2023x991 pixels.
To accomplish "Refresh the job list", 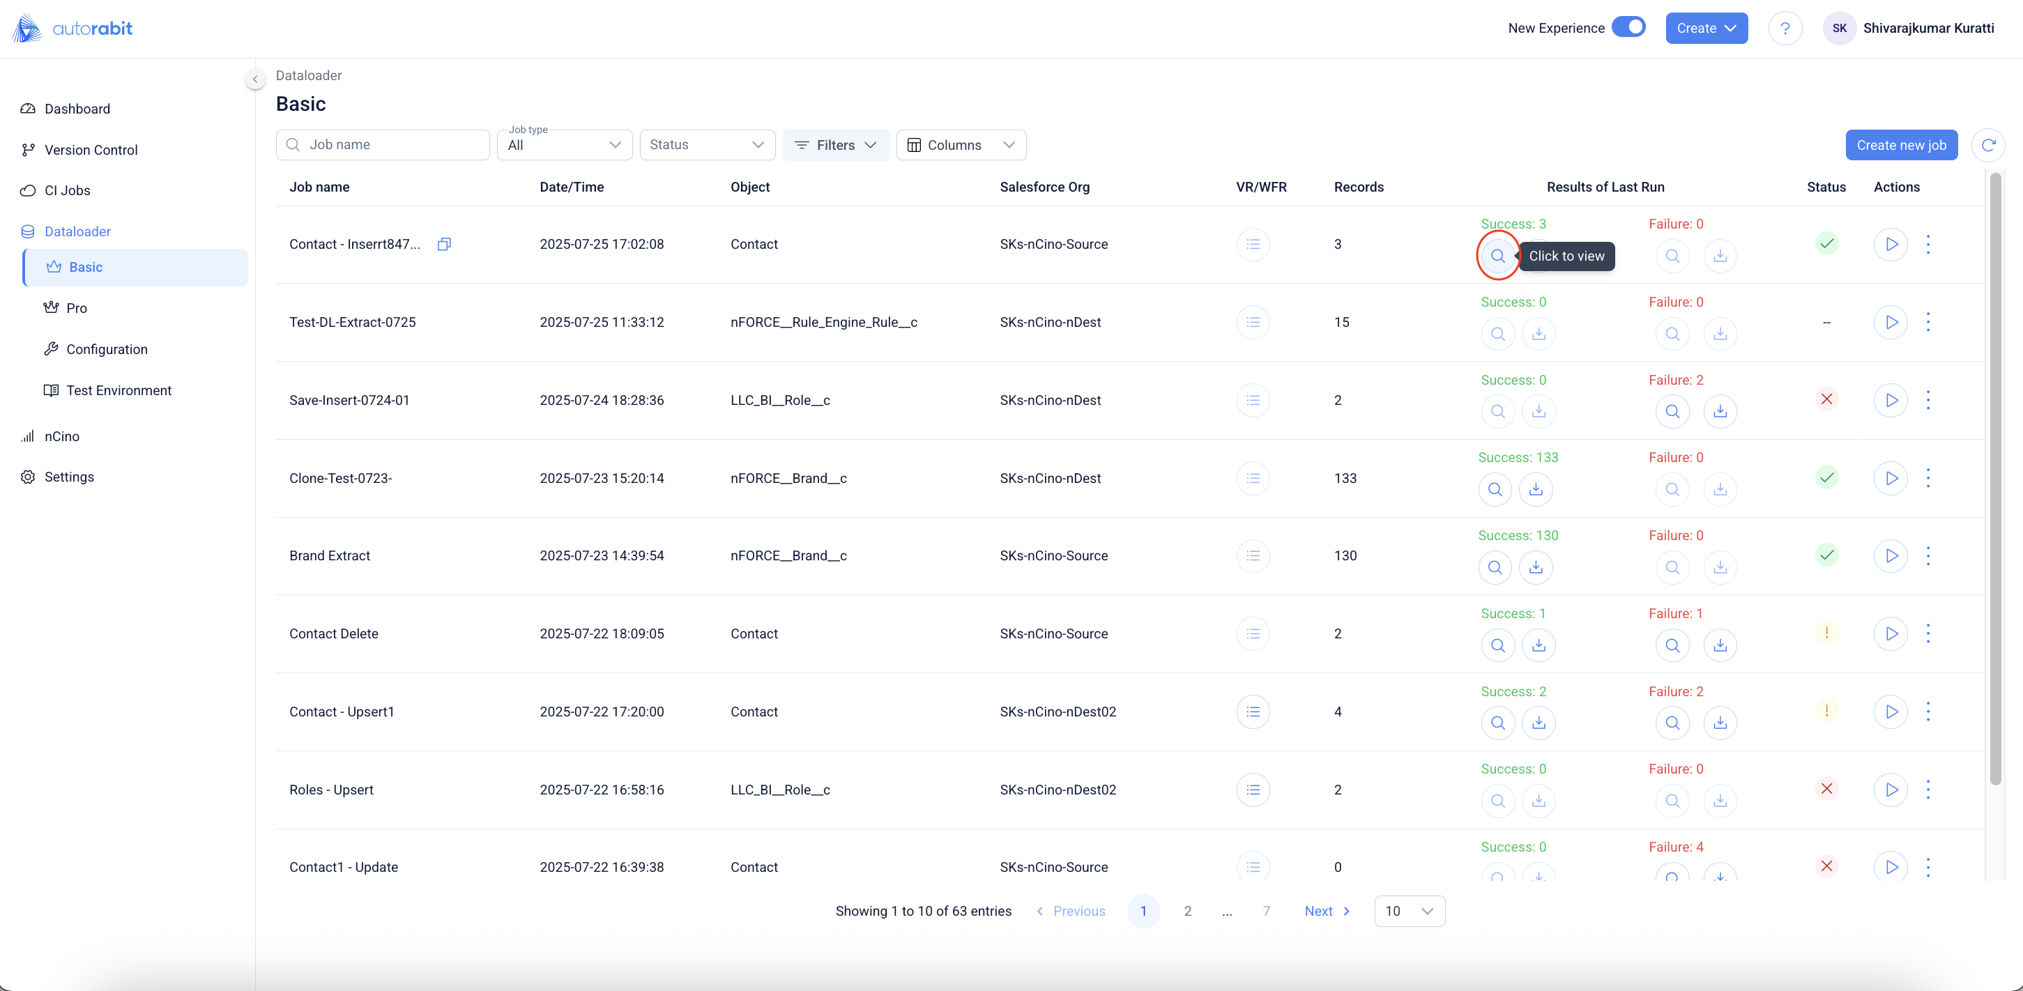I will tap(1987, 145).
